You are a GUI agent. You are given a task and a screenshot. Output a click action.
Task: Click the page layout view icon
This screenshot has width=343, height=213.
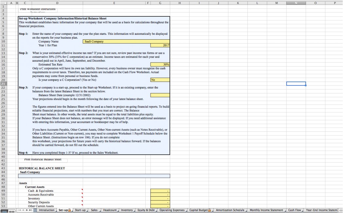tap(12, 211)
